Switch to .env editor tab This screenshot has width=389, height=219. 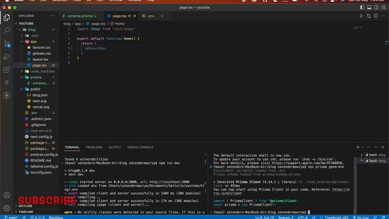pos(151,16)
